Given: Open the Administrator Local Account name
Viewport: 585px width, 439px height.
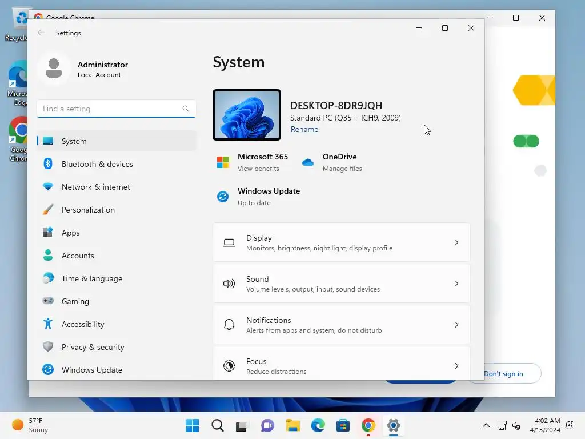Looking at the screenshot, I should pyautogui.click(x=103, y=69).
